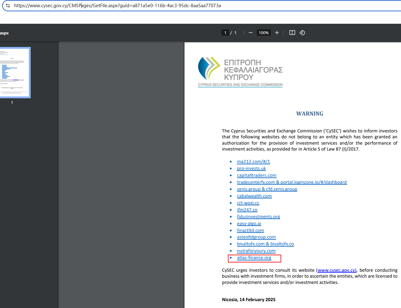Open the crt-woxi.cc link
The height and width of the screenshot is (308, 401).
click(x=248, y=203)
